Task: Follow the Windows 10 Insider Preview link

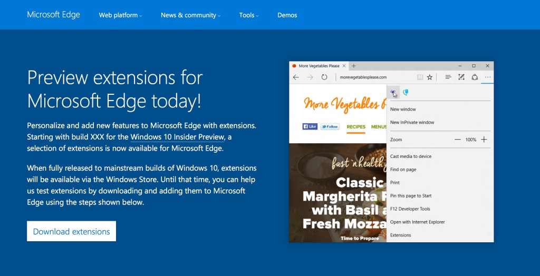Action: coord(177,137)
